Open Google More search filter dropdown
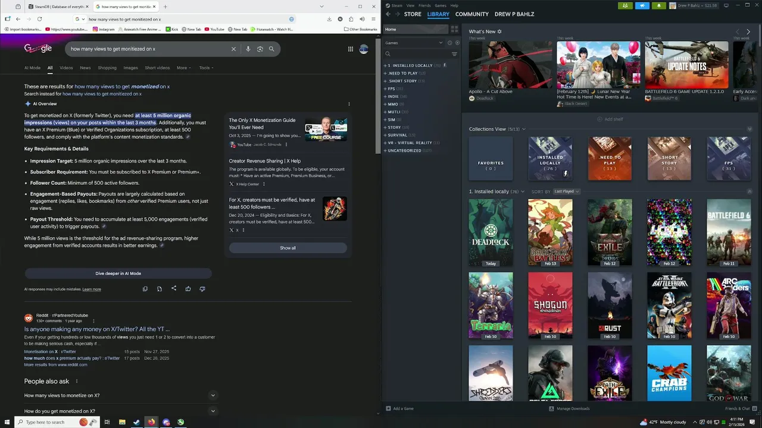Screen dimensions: 762x428 pos(184,68)
